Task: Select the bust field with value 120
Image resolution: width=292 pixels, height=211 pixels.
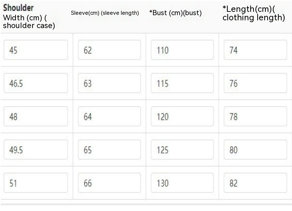Action: tap(182, 116)
